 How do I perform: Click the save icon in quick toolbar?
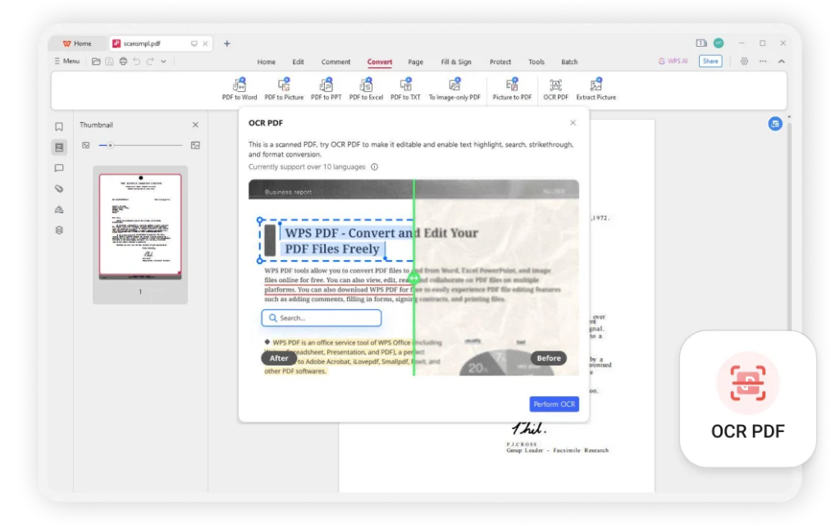click(109, 62)
